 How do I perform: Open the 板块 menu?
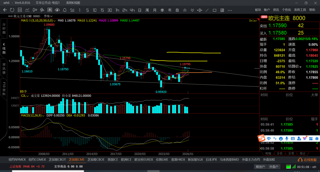coord(258,10)
